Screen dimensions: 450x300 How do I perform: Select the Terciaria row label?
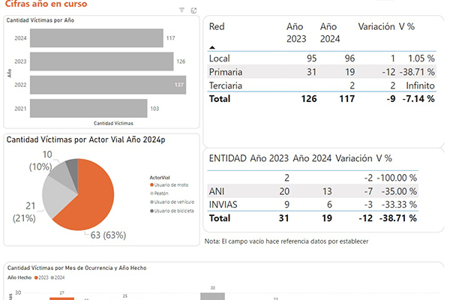click(226, 85)
